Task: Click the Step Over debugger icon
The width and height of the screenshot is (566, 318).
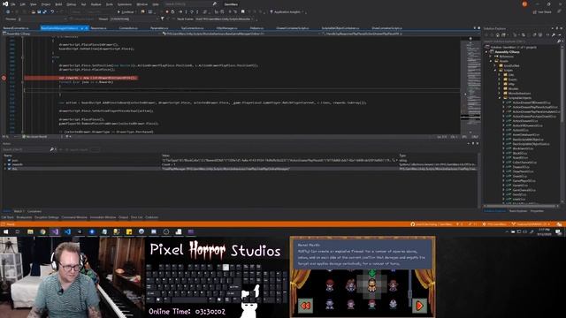Action: (x=192, y=11)
